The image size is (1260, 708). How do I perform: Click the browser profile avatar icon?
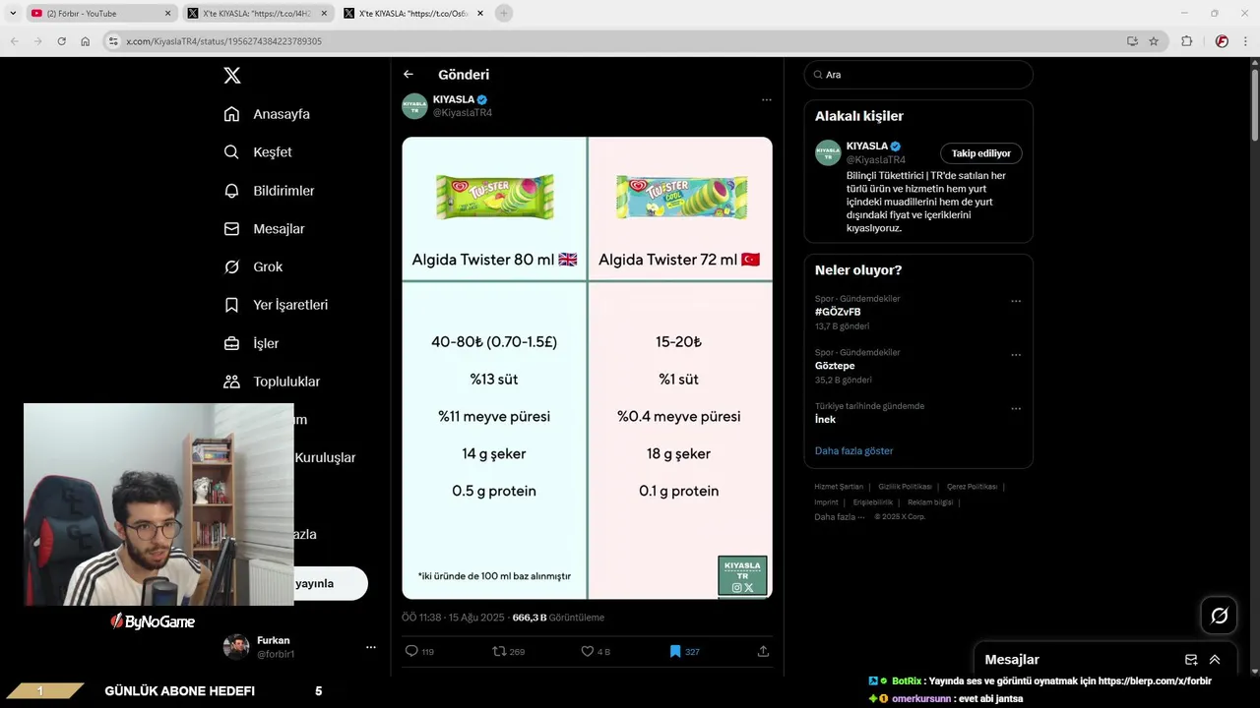click(x=1222, y=41)
